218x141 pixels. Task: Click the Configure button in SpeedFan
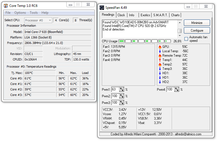197,31
